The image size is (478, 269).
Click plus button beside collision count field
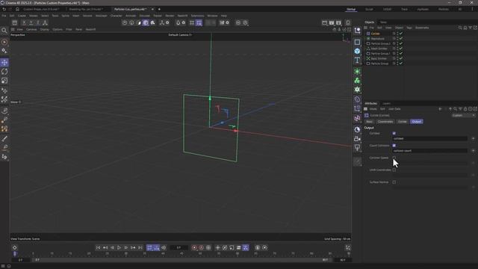click(473, 151)
